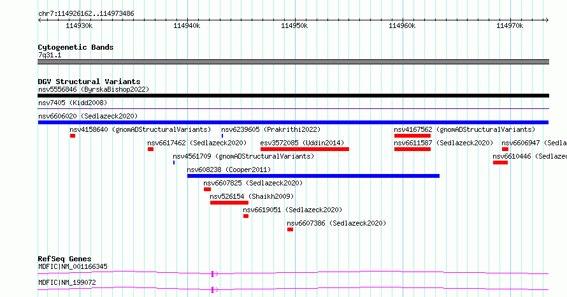Open nsv6619051 (Sedlazeck2020) label
The width and height of the screenshot is (567, 297).
click(292, 210)
